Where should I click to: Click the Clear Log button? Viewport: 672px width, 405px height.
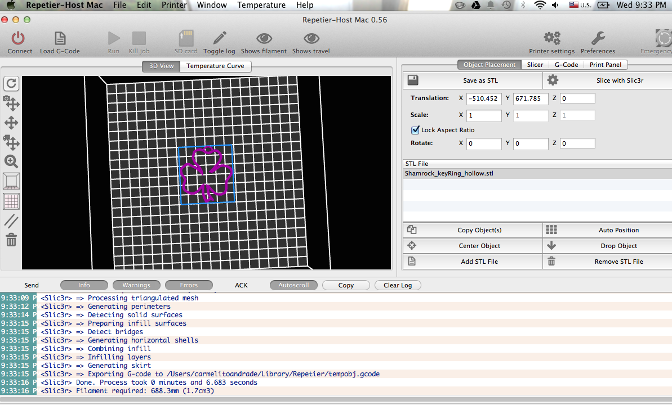tap(398, 285)
